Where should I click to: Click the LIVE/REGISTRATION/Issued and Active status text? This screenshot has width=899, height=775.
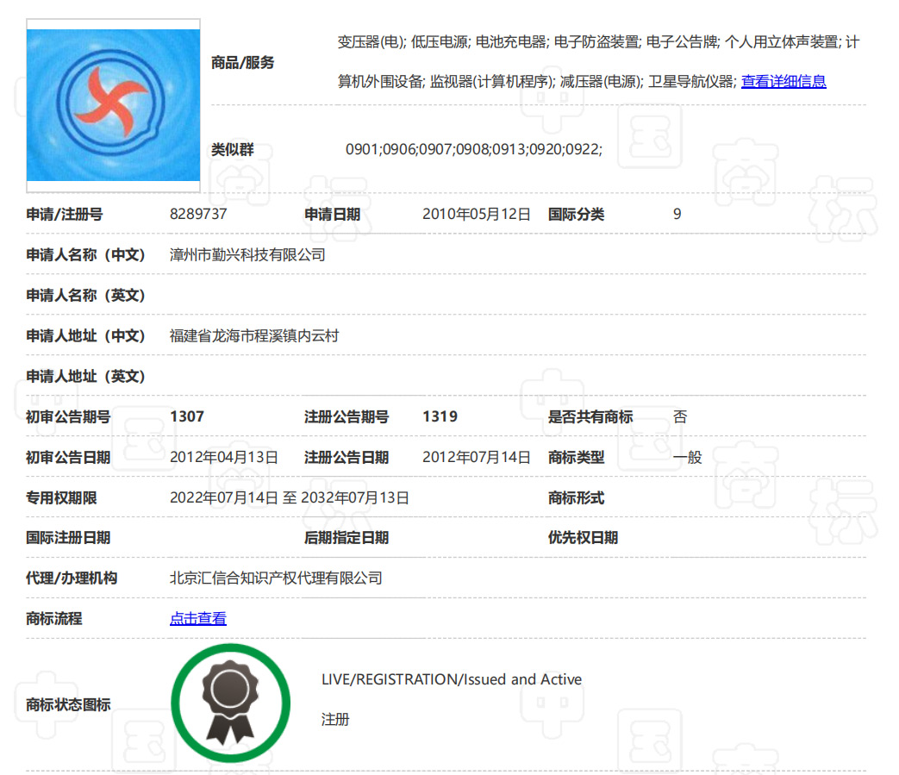451,679
